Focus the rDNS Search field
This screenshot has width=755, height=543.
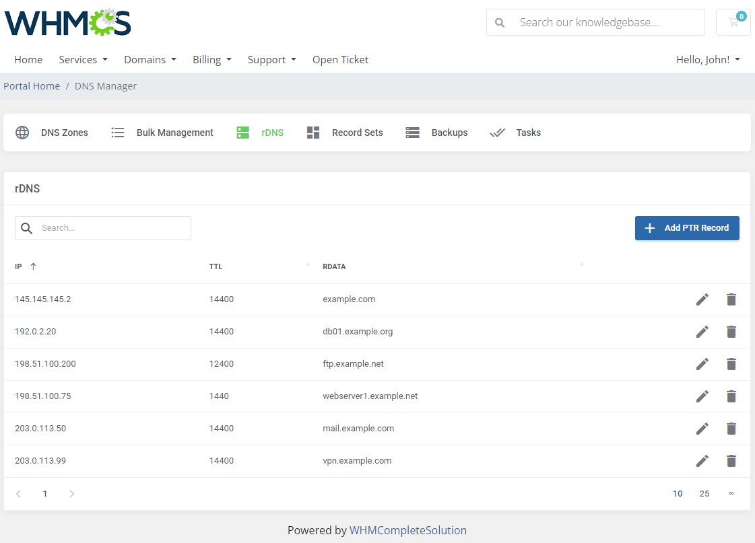point(103,228)
